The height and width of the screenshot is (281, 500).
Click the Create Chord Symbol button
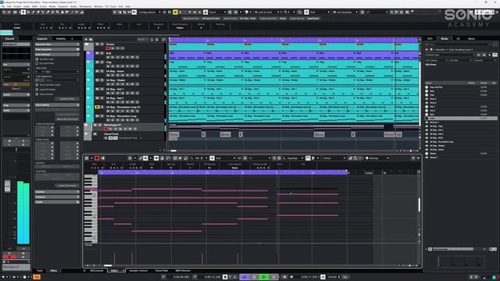pos(66,186)
